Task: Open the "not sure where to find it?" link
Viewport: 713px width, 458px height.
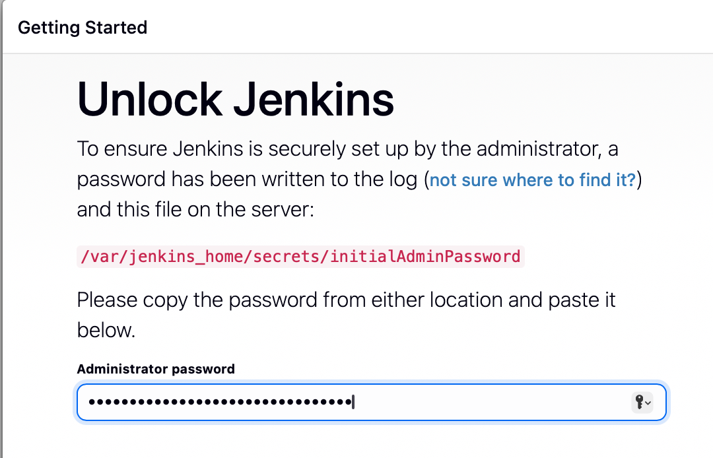Action: click(x=532, y=180)
